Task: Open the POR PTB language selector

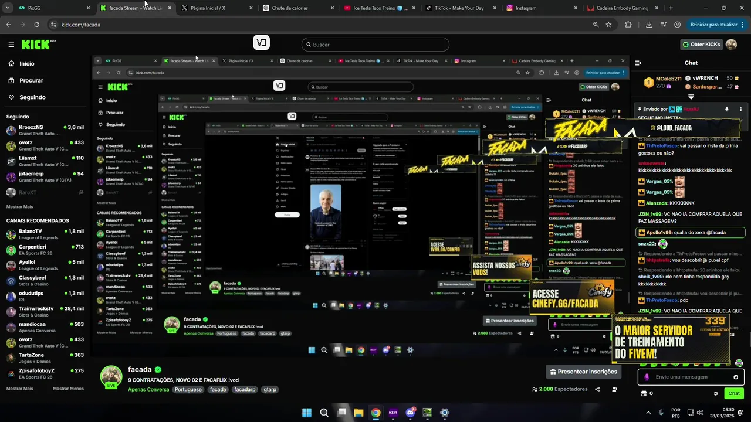Action: (x=676, y=413)
